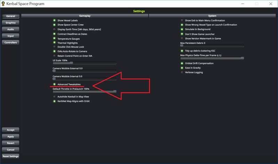Enable Show Version Watermark in Game

click(x=182, y=38)
